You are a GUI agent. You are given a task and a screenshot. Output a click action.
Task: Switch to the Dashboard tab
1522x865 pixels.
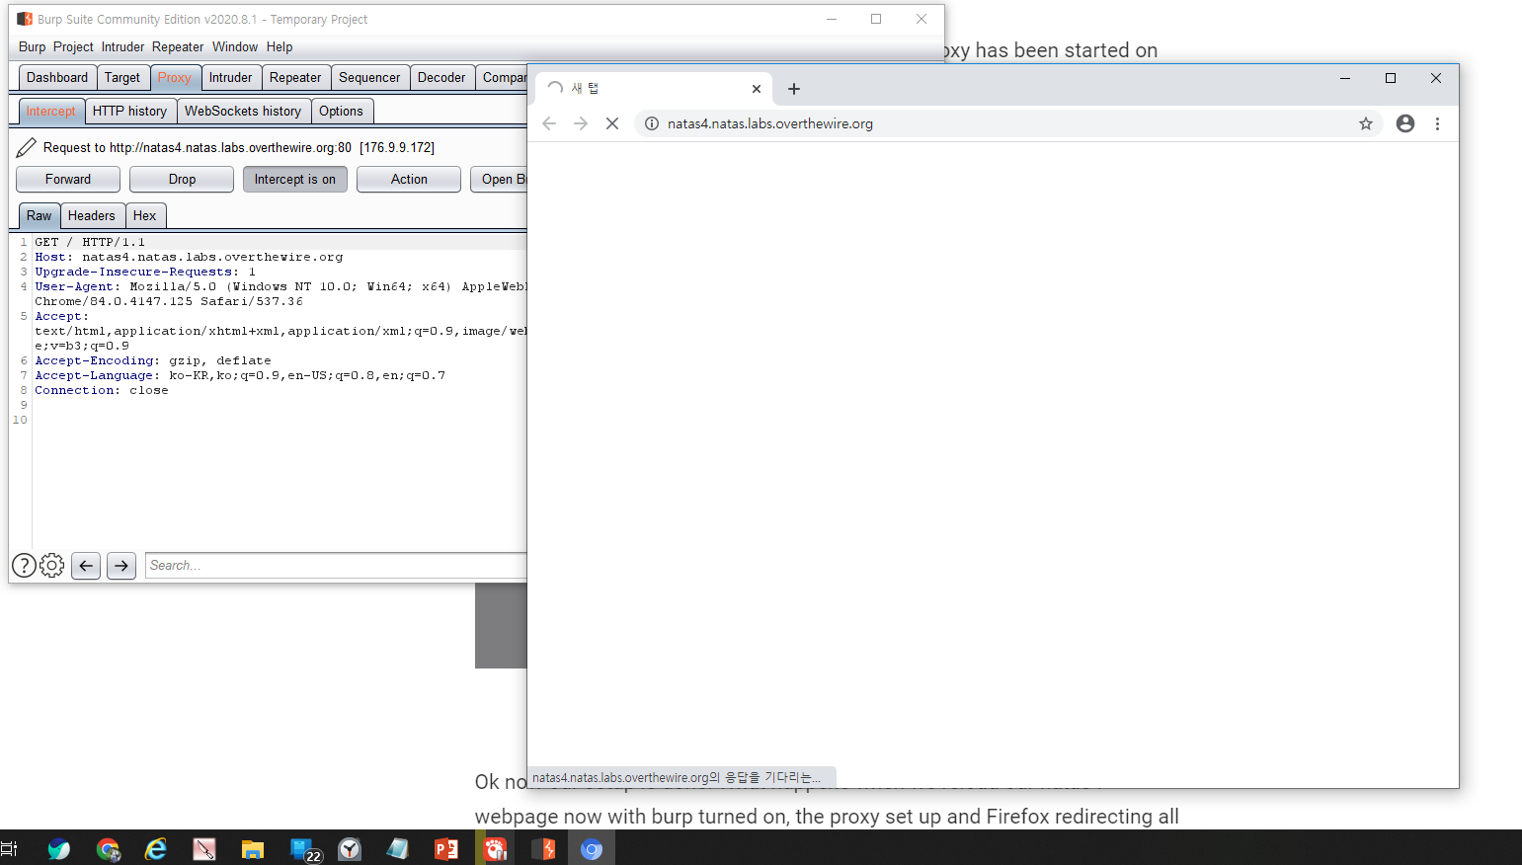[57, 78]
